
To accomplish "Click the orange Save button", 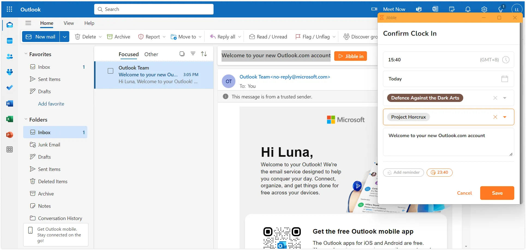I will pos(497,193).
